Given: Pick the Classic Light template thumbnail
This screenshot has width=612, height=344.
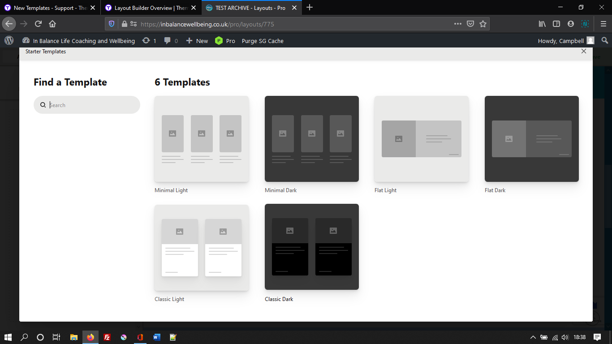Looking at the screenshot, I should [202, 248].
